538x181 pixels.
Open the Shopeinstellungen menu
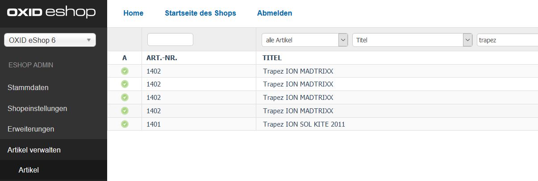click(38, 108)
